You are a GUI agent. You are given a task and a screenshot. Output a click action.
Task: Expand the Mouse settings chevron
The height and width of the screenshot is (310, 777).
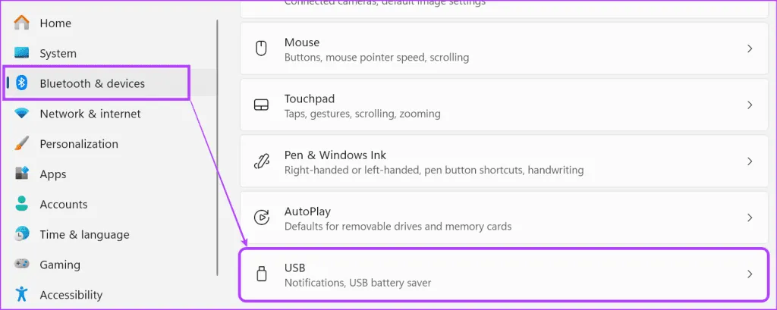tap(750, 49)
